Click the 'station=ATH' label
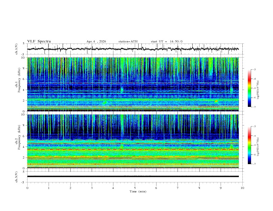 point(128,41)
